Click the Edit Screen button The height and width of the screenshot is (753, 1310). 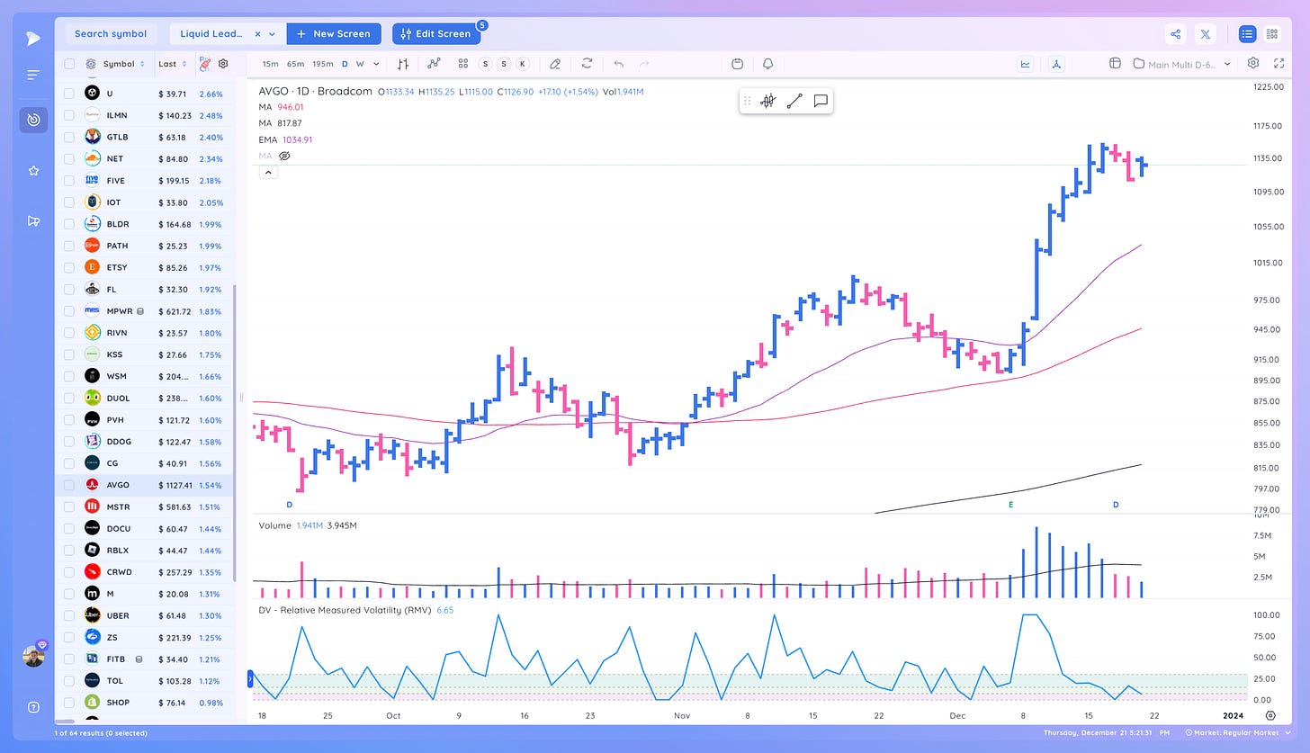pos(436,34)
